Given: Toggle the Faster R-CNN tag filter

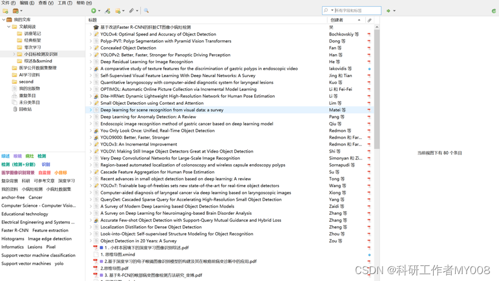Looking at the screenshot, I should click(x=14, y=230).
